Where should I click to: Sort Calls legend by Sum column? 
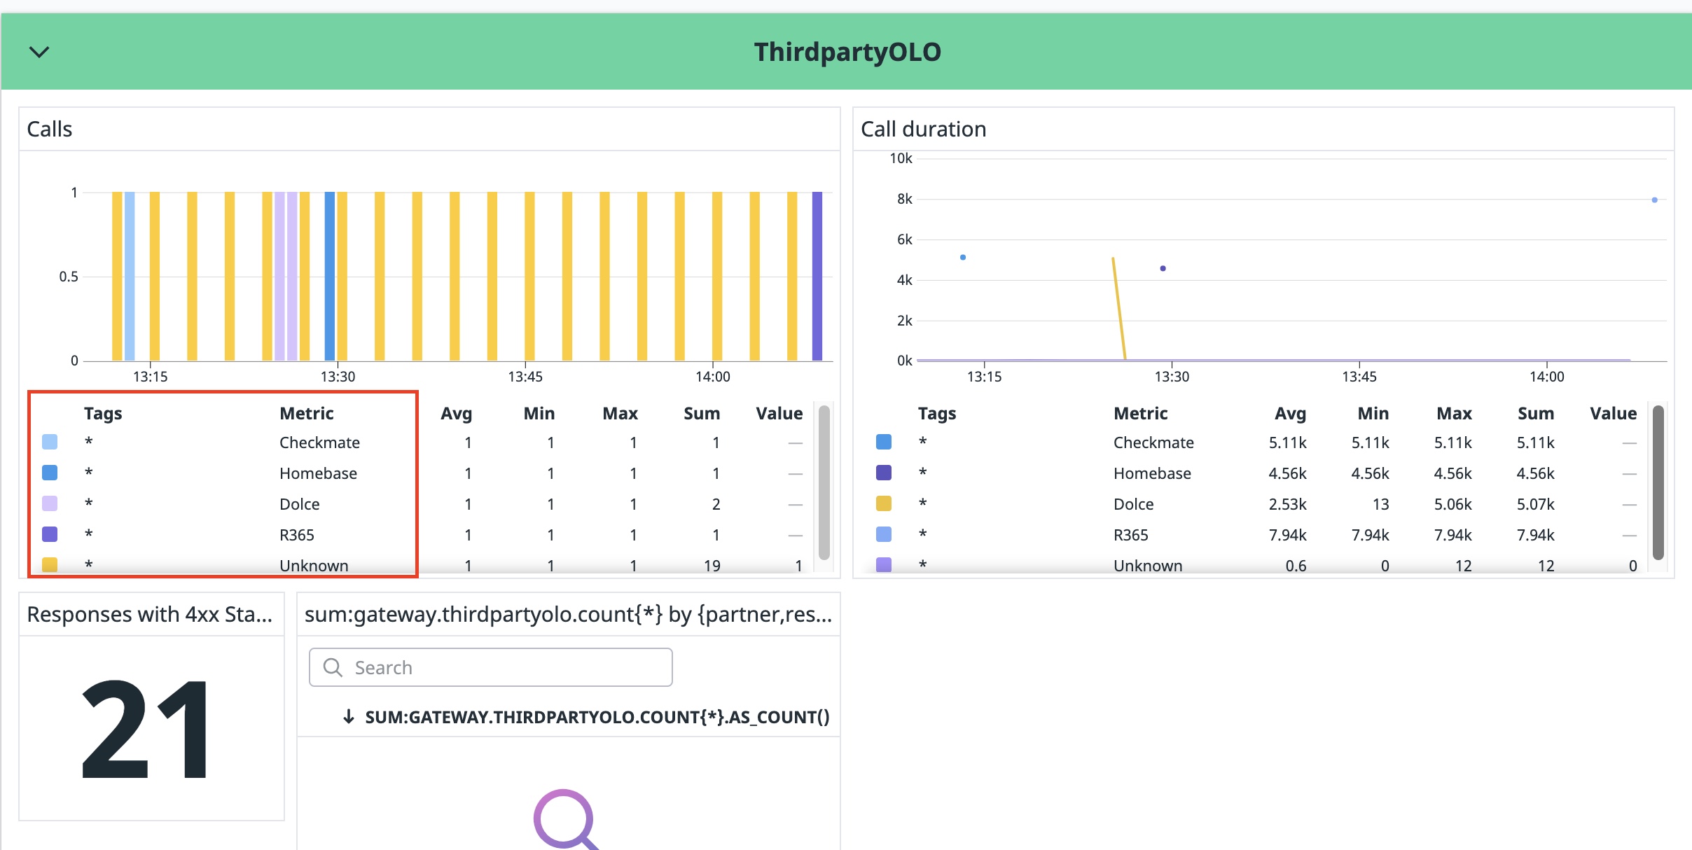pos(702,413)
